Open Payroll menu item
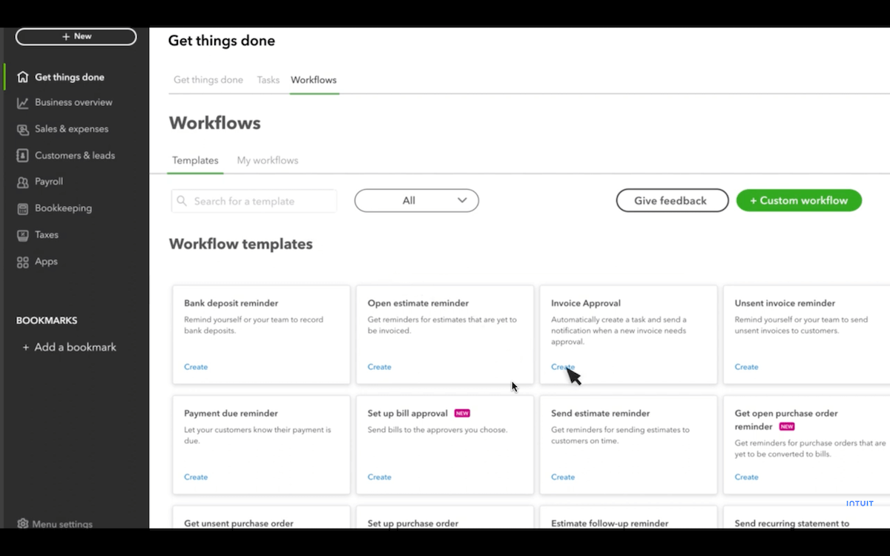Screen dimensions: 890x556 49,182
